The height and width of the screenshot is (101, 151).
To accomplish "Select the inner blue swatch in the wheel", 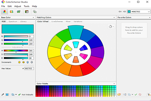I will (x=84, y=48).
